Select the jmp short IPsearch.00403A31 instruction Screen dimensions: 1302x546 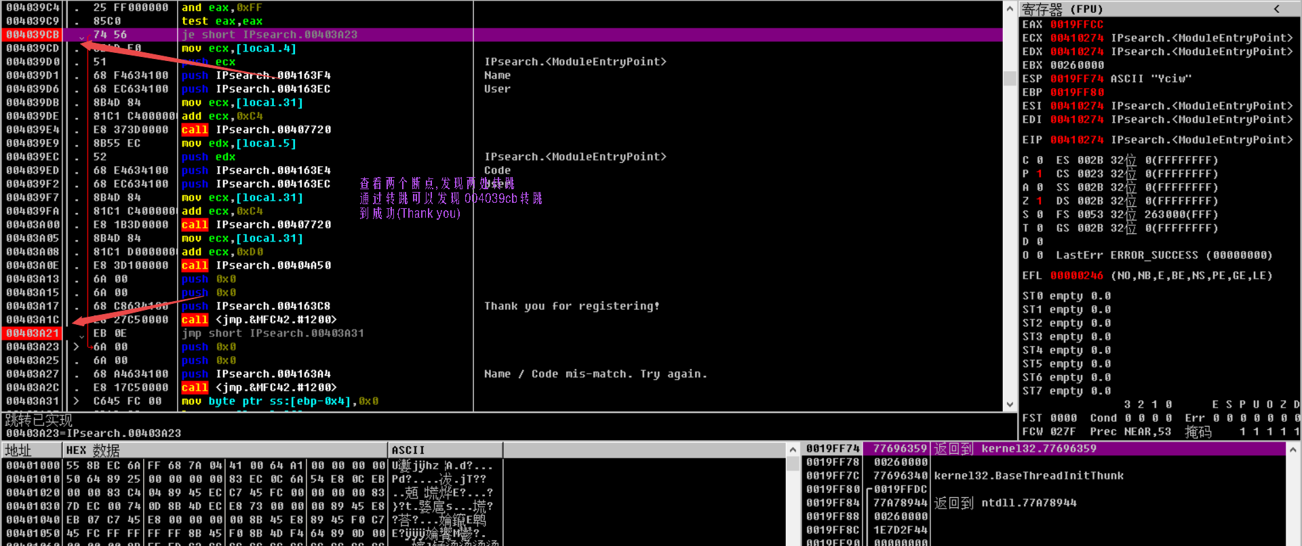[x=273, y=333]
